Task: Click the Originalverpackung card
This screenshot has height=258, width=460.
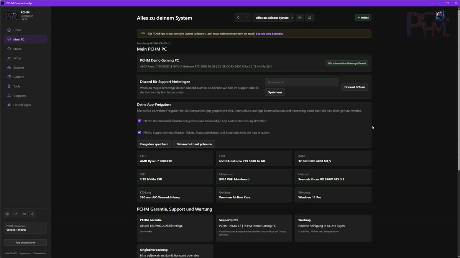Action: (x=175, y=251)
